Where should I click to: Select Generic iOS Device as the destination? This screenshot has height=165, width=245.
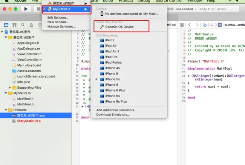(x=119, y=27)
